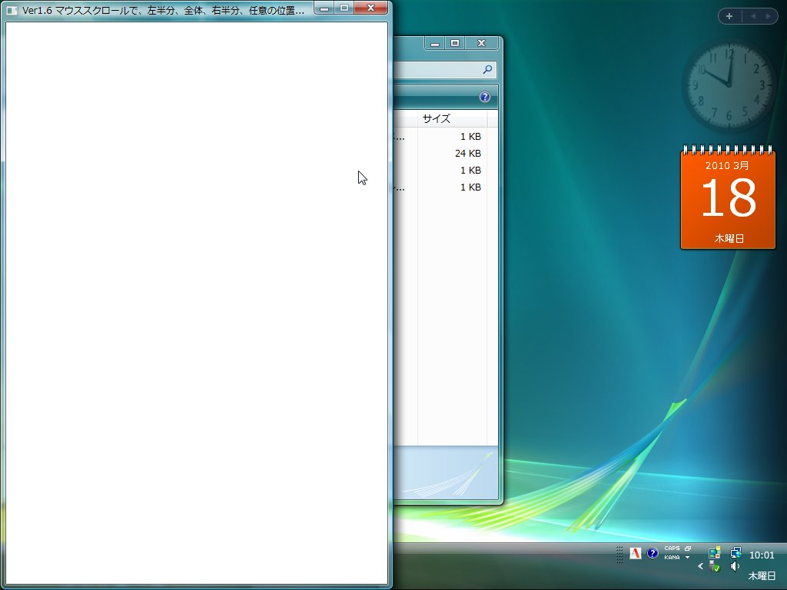Select the 24 KB file size cell

click(468, 154)
